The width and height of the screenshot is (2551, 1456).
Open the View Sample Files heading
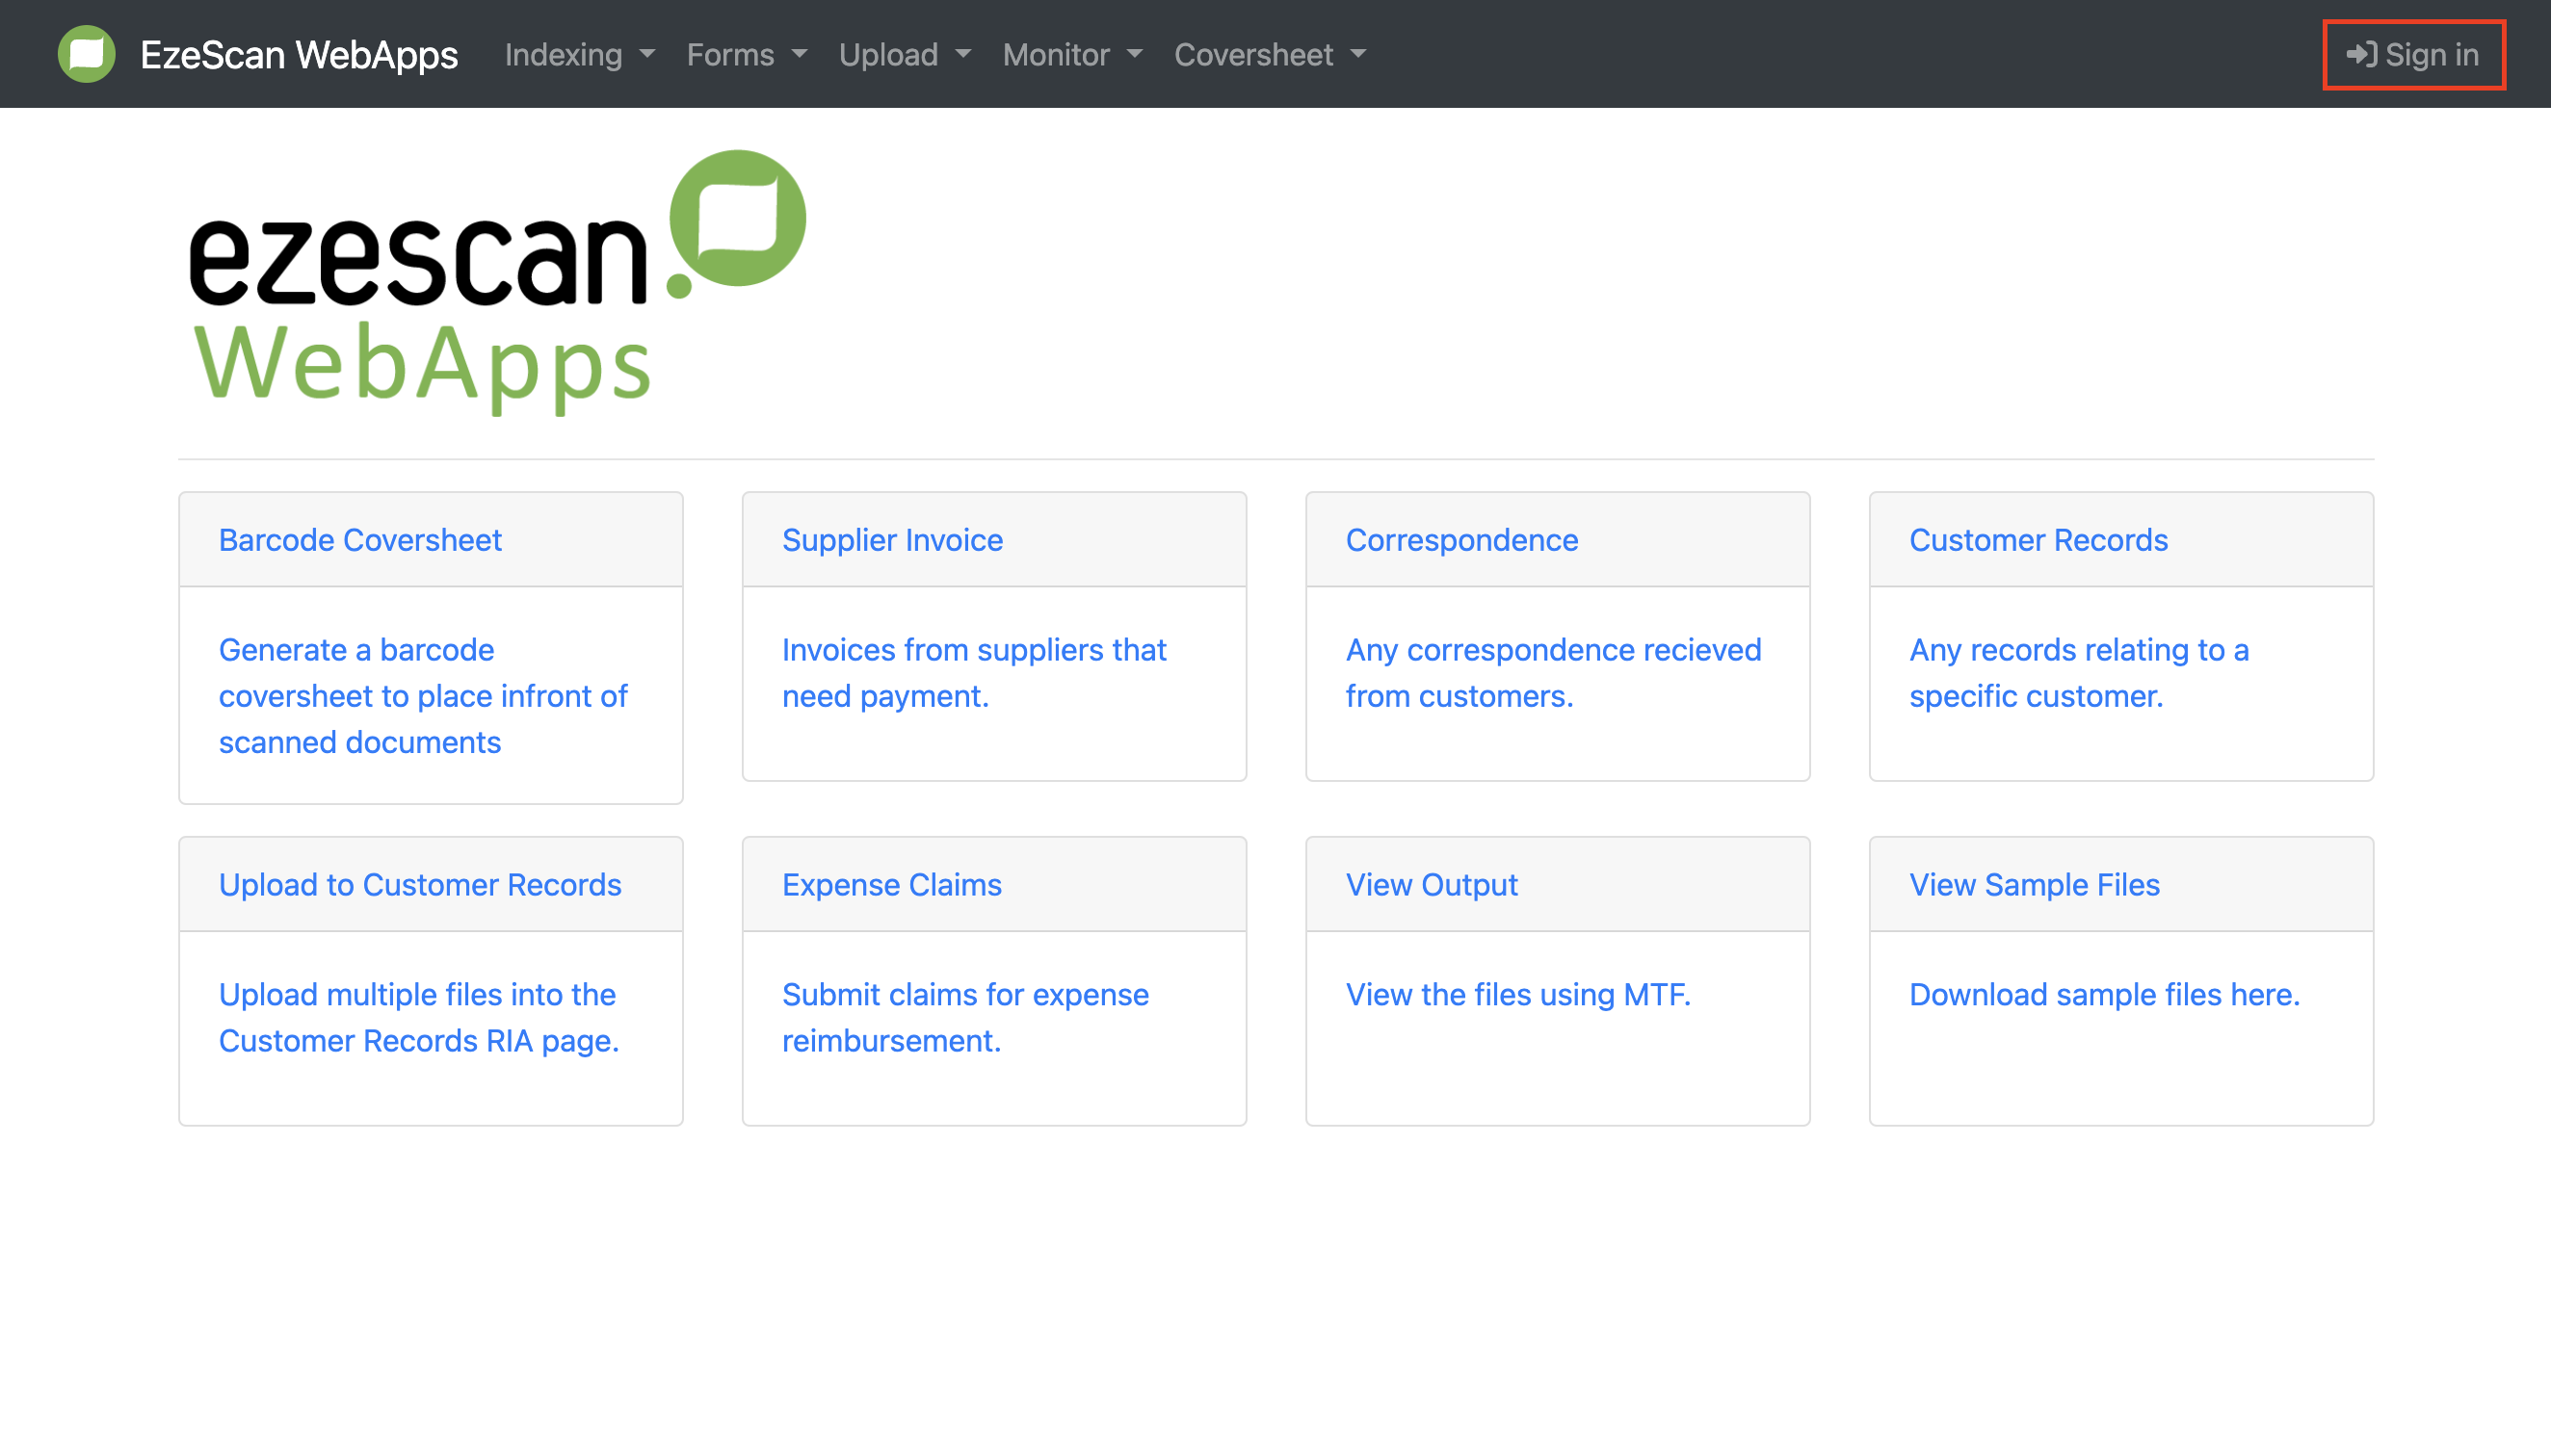click(x=2034, y=885)
